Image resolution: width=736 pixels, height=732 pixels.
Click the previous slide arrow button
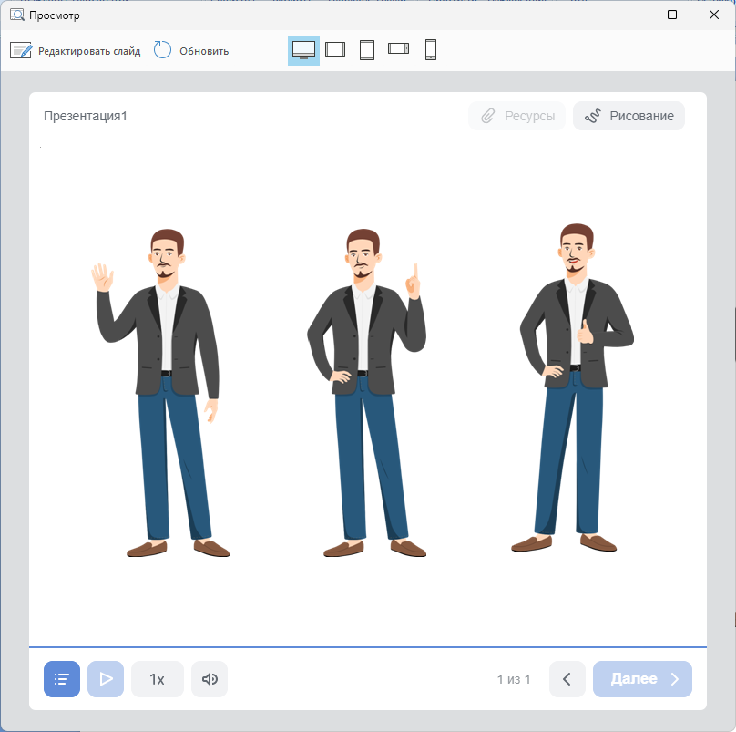click(x=567, y=678)
